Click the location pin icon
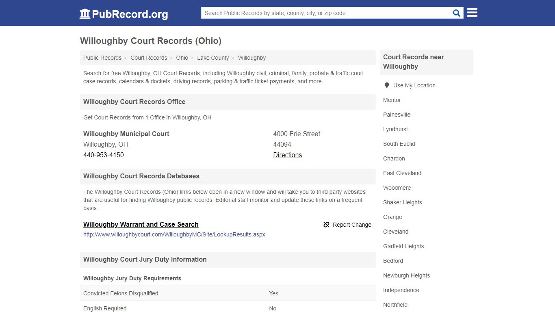555x312 pixels. (386, 85)
